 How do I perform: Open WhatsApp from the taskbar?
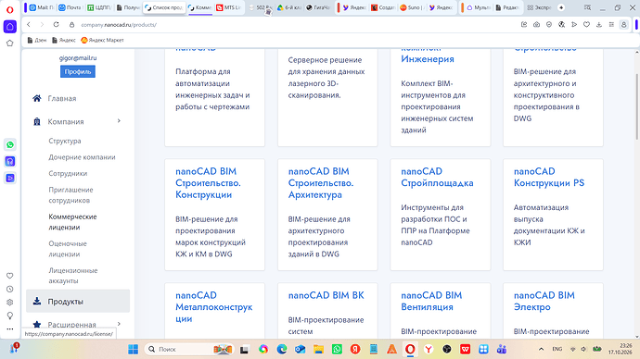(x=337, y=349)
